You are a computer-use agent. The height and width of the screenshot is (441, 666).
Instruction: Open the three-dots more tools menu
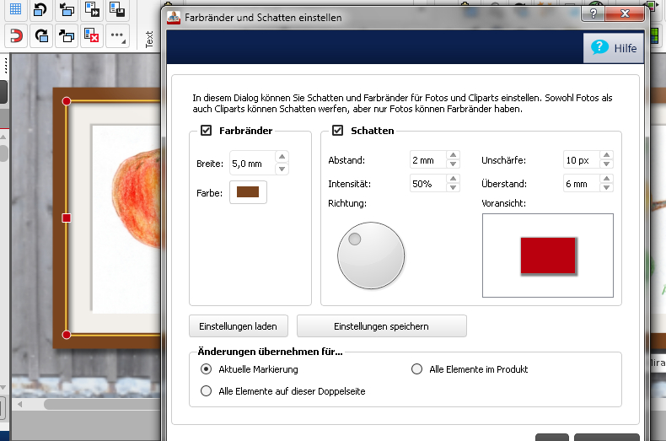117,35
